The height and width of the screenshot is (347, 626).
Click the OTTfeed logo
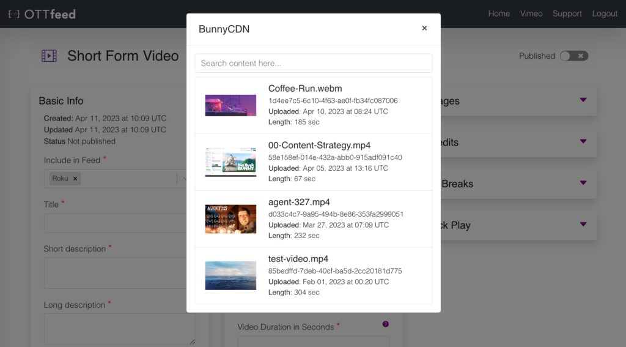[x=42, y=14]
